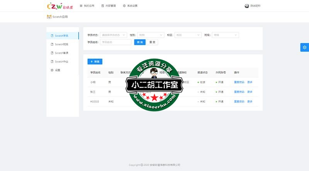This screenshot has height=171, width=309.
Task: Click the 新建 button to add student
Action: pyautogui.click(x=95, y=61)
